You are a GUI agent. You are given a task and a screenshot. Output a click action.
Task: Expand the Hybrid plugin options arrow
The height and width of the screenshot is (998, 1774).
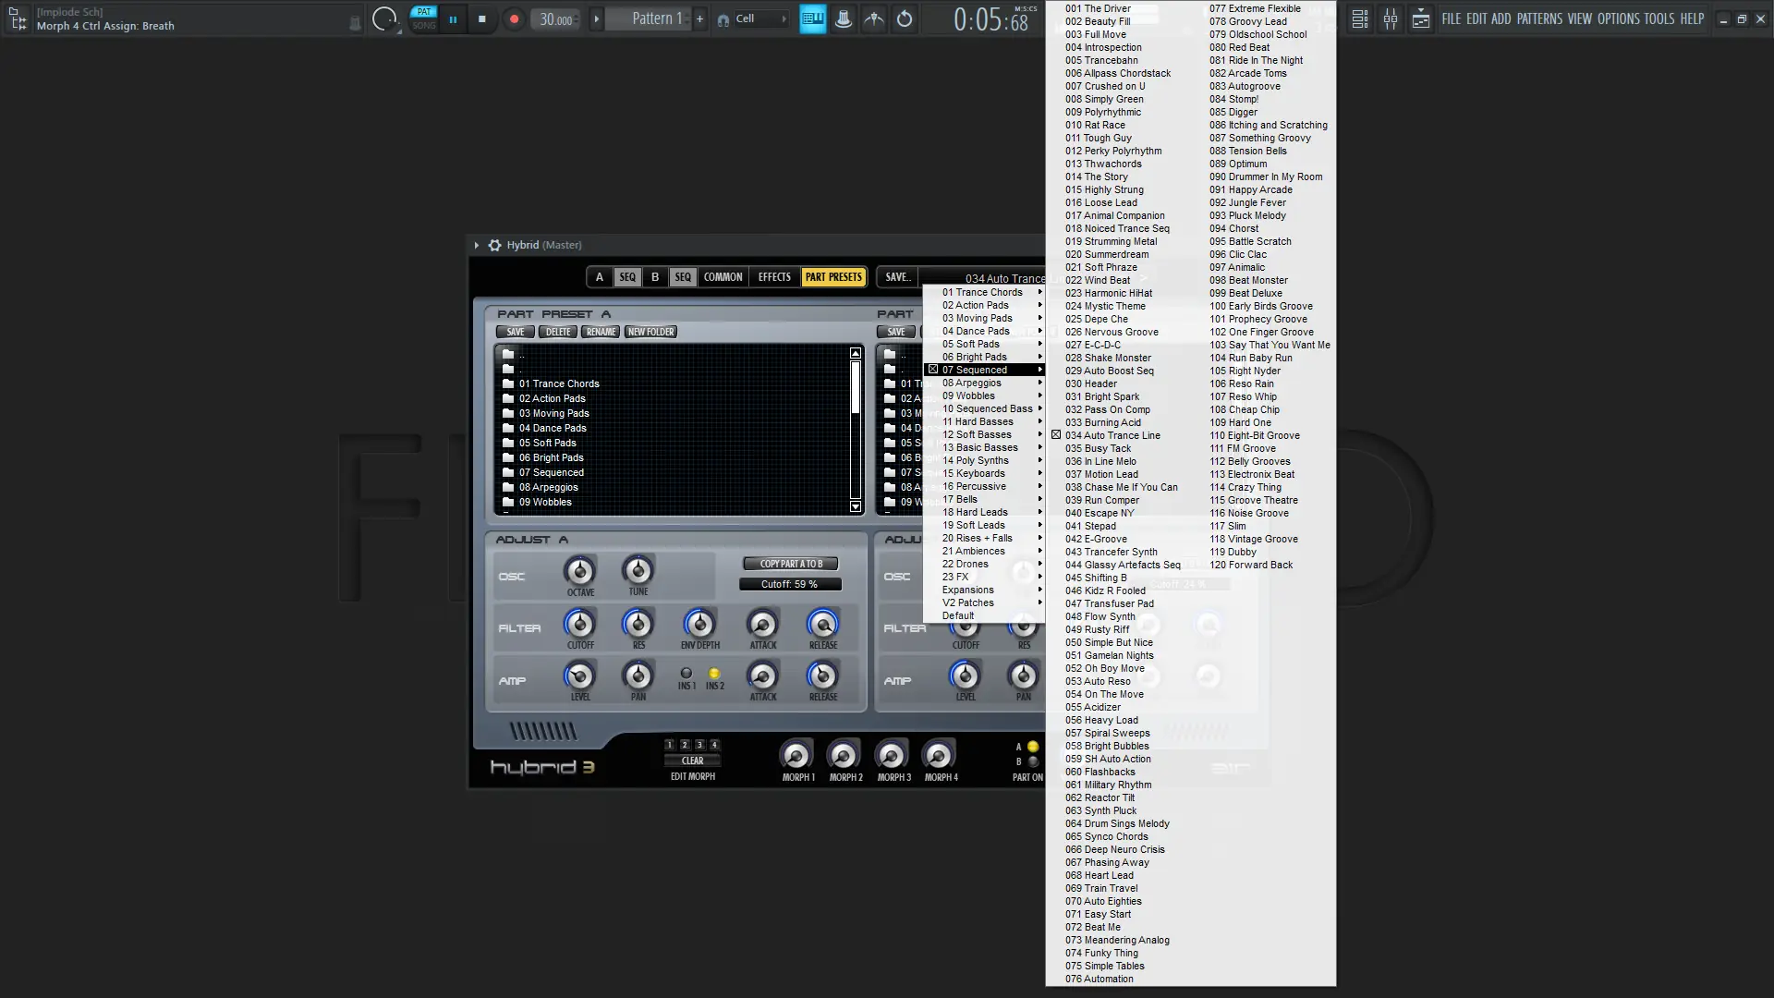click(x=476, y=245)
